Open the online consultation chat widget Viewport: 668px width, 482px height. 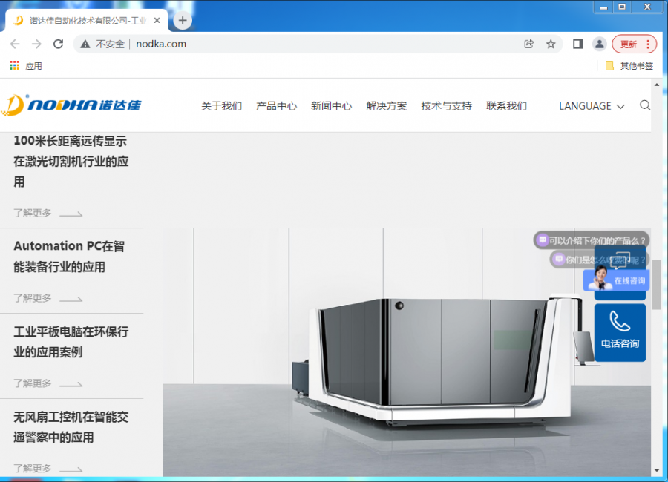(617, 280)
